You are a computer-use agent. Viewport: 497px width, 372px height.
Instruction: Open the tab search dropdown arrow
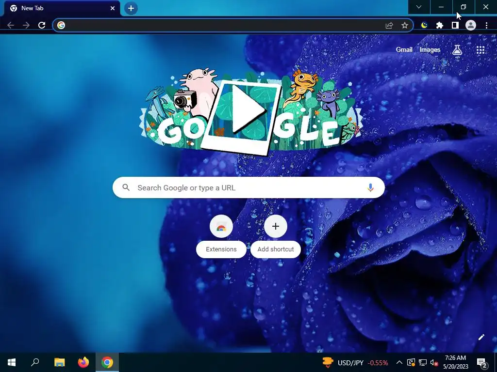pos(419,7)
